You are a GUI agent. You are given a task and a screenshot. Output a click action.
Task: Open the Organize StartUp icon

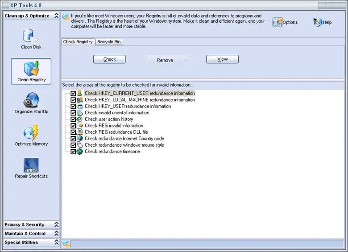click(31, 100)
